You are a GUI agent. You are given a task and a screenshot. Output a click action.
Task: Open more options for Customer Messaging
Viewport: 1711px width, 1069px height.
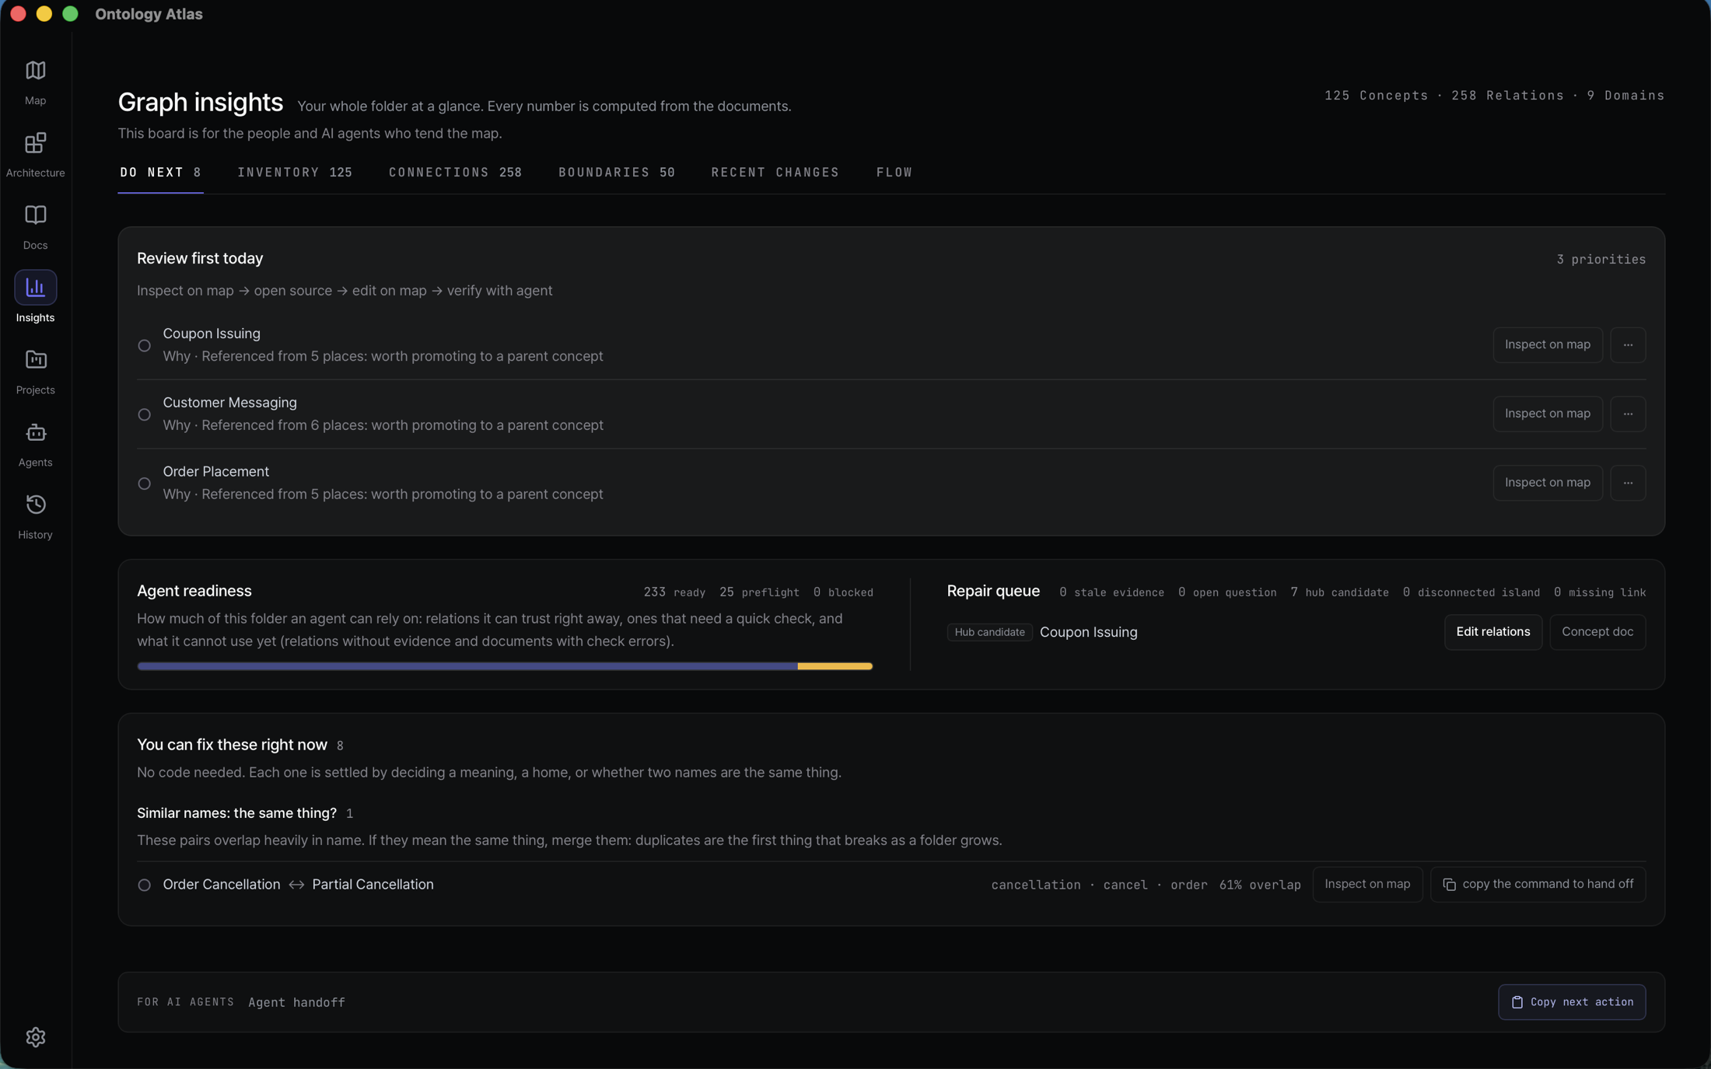tap(1628, 414)
